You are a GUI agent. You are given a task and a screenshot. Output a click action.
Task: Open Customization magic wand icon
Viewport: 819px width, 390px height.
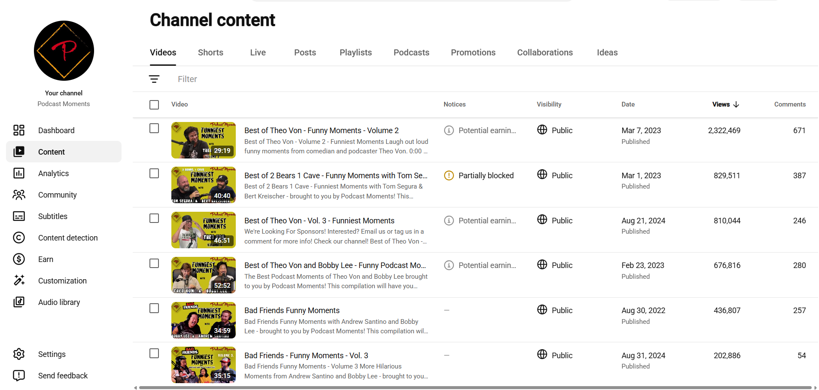coord(19,280)
